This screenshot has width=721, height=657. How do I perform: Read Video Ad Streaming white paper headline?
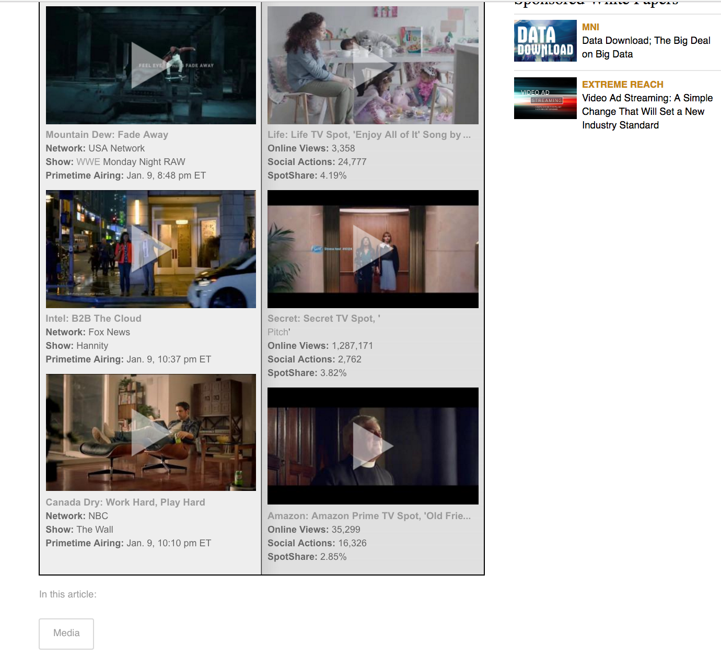647,112
